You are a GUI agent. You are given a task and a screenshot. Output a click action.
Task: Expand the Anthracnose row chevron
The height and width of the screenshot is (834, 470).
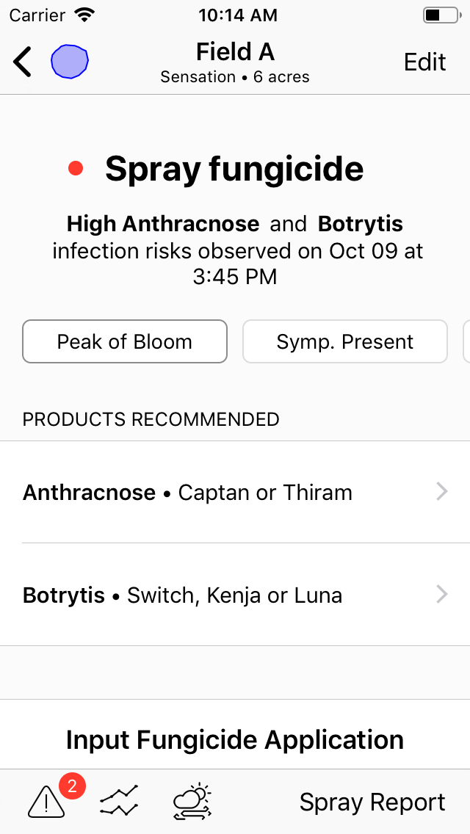442,493
